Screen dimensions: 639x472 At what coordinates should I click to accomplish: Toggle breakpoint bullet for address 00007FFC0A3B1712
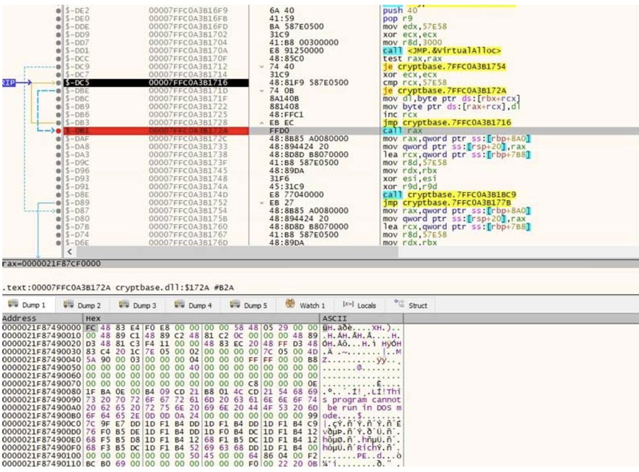59,67
